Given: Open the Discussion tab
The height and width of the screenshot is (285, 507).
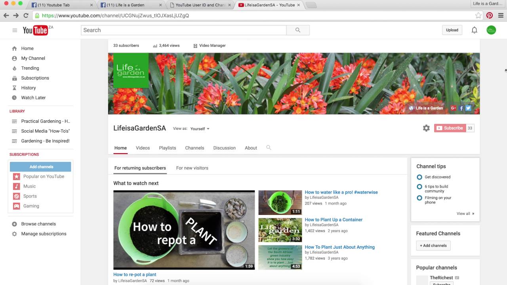Looking at the screenshot, I should (x=224, y=148).
